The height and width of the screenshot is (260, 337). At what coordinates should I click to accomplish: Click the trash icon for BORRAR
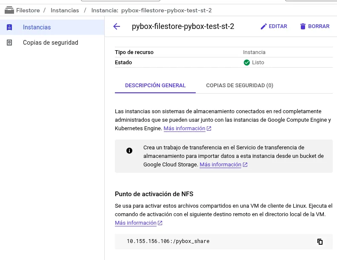click(303, 26)
